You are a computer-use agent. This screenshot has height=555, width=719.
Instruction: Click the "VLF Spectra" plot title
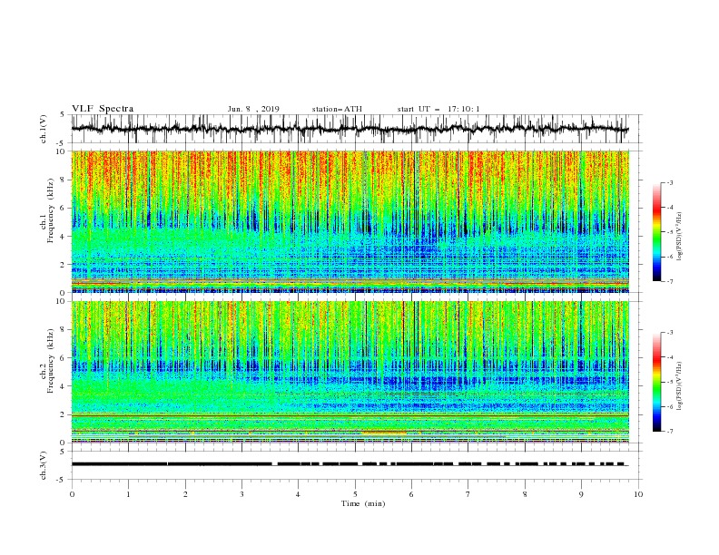103,109
